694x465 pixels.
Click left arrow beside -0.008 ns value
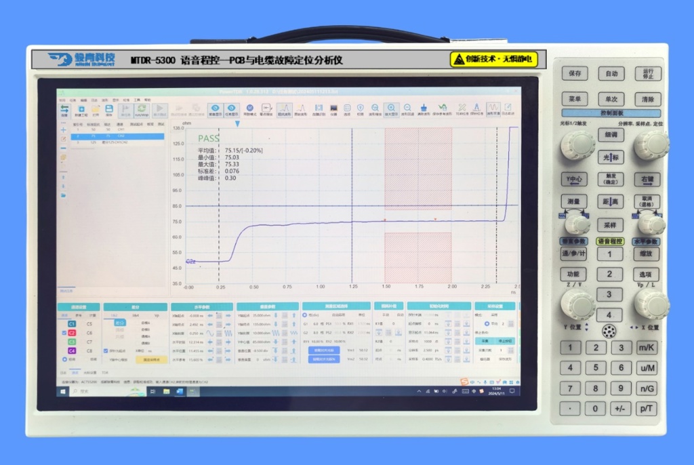(210, 315)
